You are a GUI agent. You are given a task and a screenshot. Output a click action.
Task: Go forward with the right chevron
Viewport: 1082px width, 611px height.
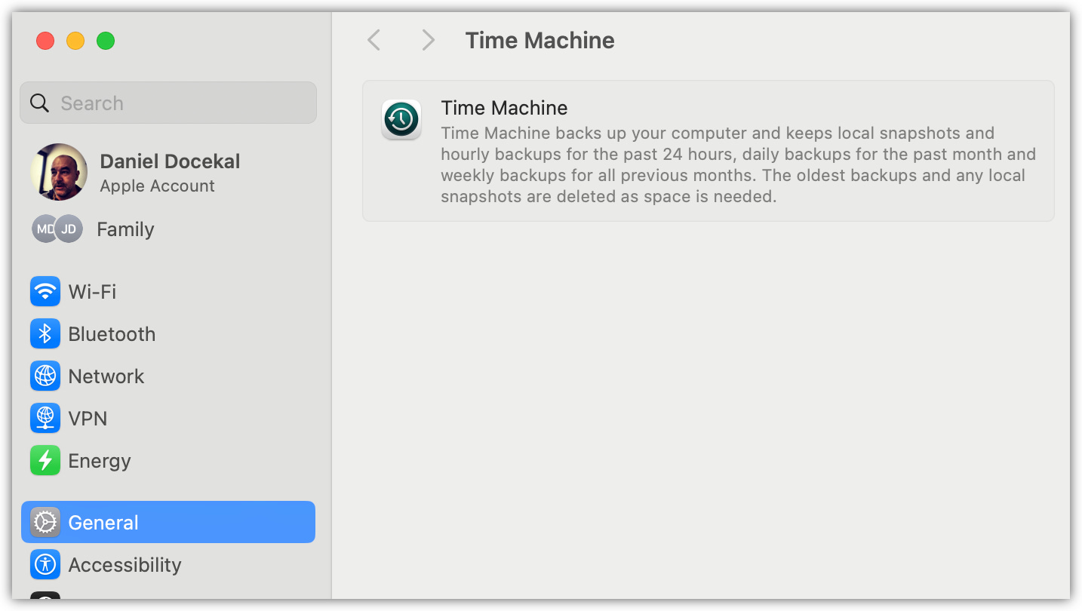428,40
